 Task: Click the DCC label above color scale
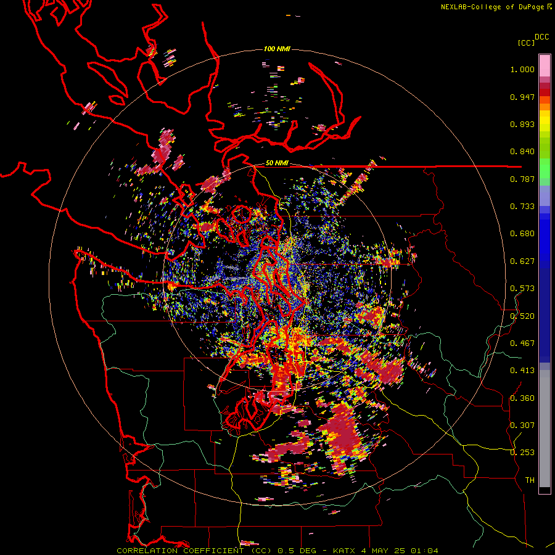(541, 37)
